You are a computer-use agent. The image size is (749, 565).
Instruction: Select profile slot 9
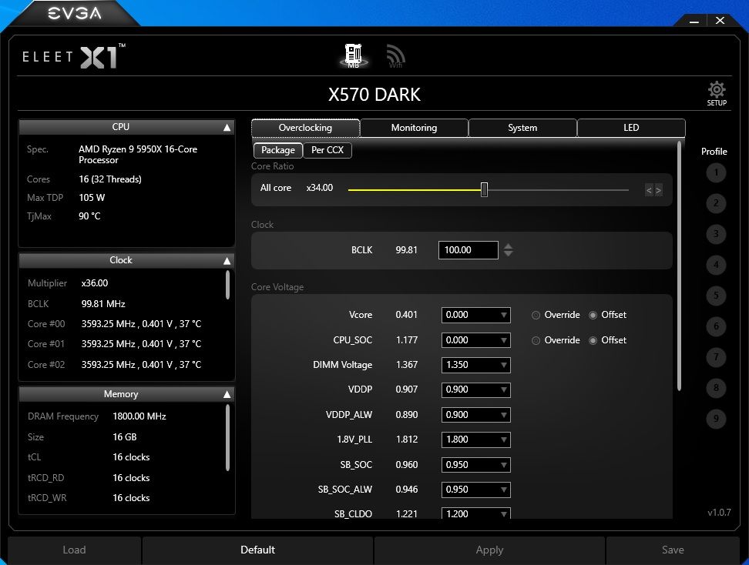pos(716,419)
